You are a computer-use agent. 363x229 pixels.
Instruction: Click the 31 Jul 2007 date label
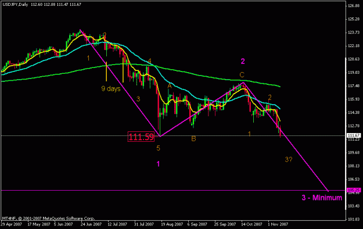coord(144,224)
